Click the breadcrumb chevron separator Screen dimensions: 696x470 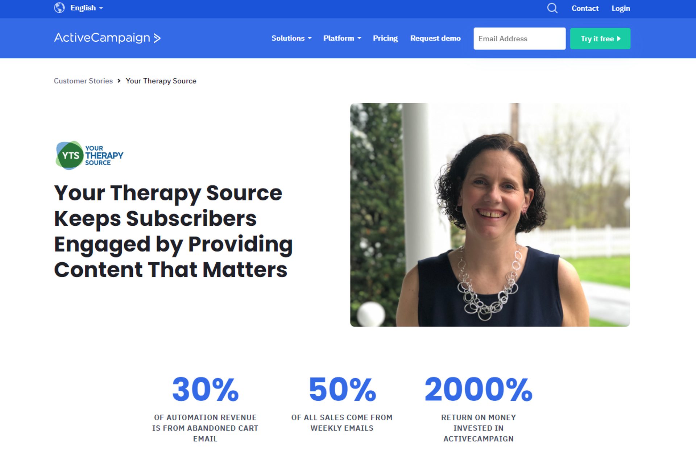119,81
